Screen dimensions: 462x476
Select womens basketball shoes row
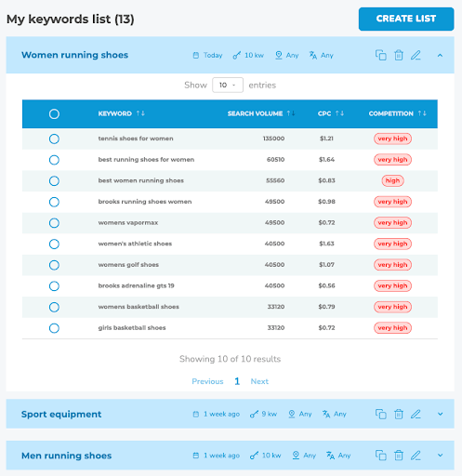click(x=54, y=307)
